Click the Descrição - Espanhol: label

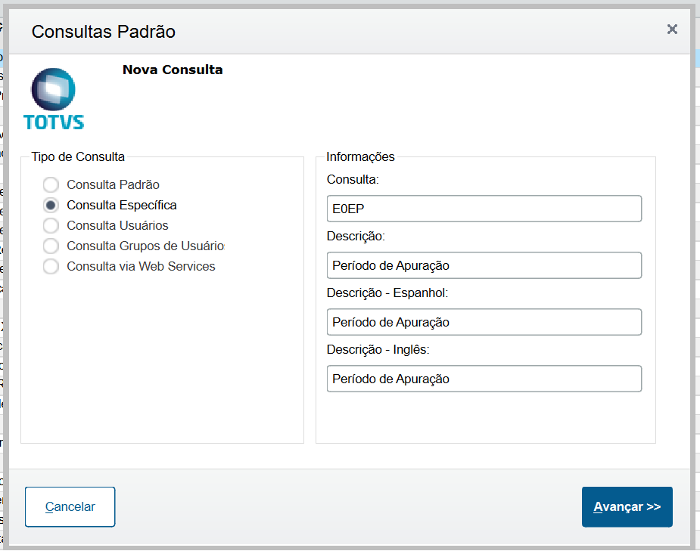click(x=387, y=293)
